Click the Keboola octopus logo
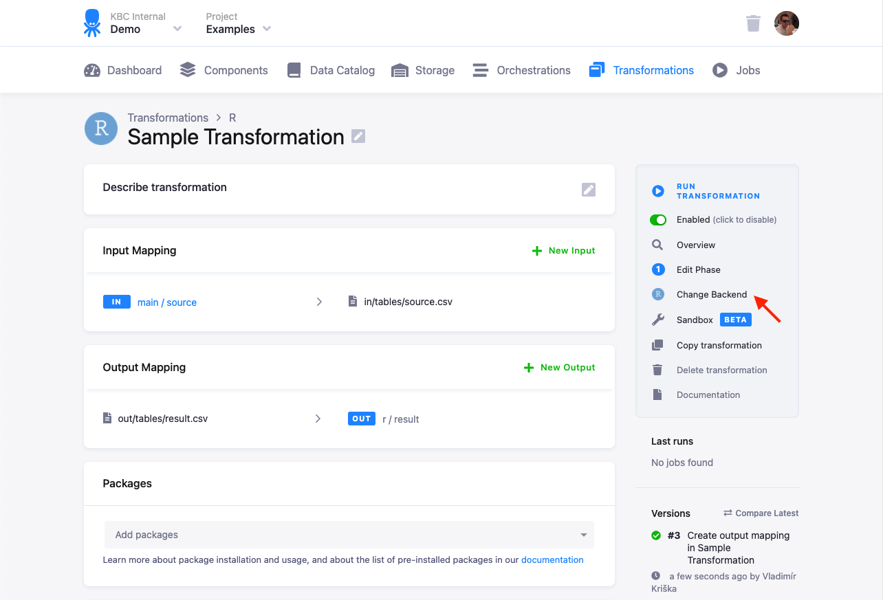 [92, 23]
